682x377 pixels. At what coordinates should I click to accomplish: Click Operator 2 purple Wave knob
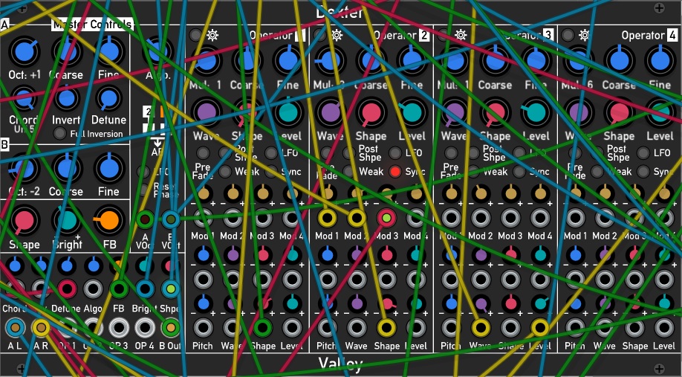point(330,112)
